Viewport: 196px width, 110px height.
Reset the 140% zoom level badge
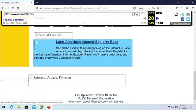click(x=141, y=8)
